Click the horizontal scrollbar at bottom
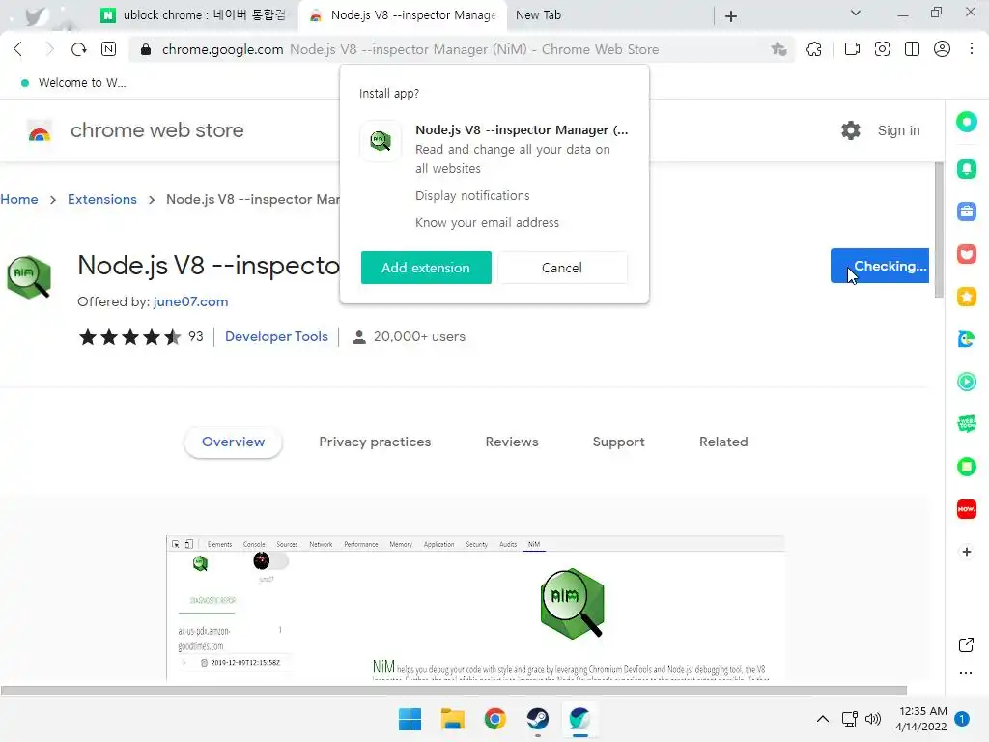Image resolution: width=989 pixels, height=742 pixels. [x=454, y=690]
